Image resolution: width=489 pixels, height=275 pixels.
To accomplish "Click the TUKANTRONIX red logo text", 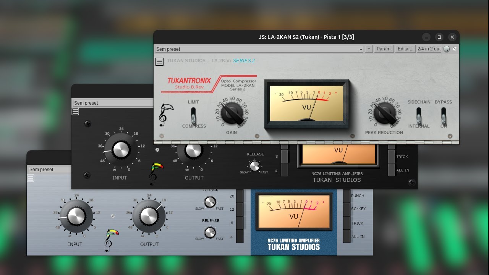I will click(x=189, y=81).
